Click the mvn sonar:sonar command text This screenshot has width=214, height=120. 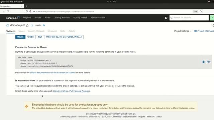point(26,57)
